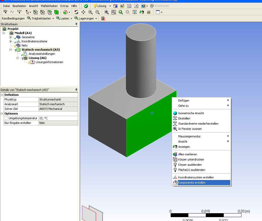262x221 pixels.
Task: Activate the look-at view icon
Action: tap(142, 12)
